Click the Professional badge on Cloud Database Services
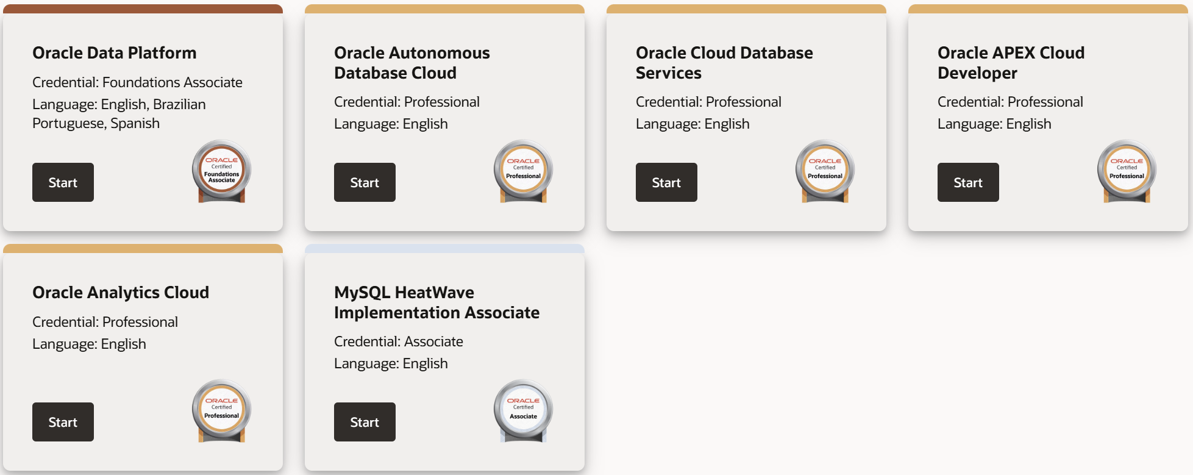Image resolution: width=1193 pixels, height=475 pixels. [825, 171]
